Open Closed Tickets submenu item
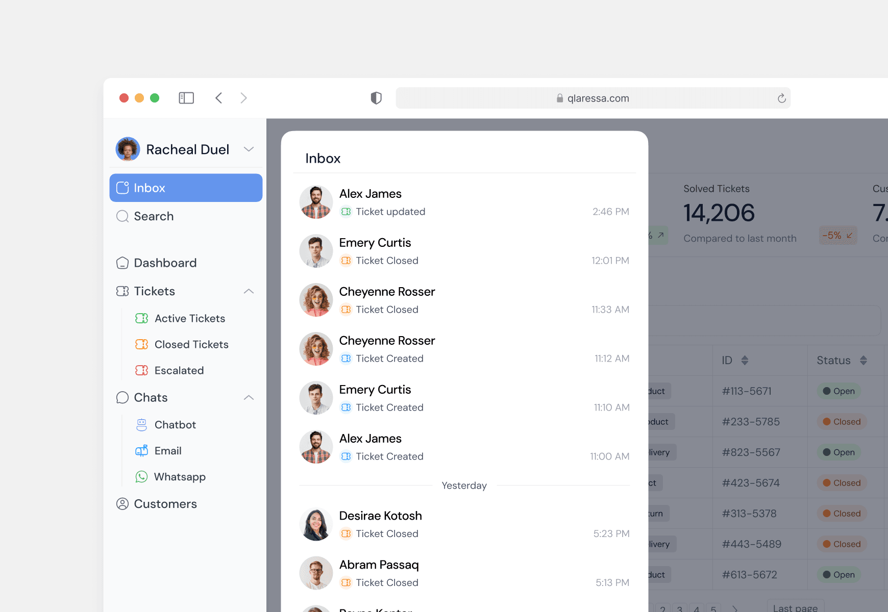 click(191, 344)
